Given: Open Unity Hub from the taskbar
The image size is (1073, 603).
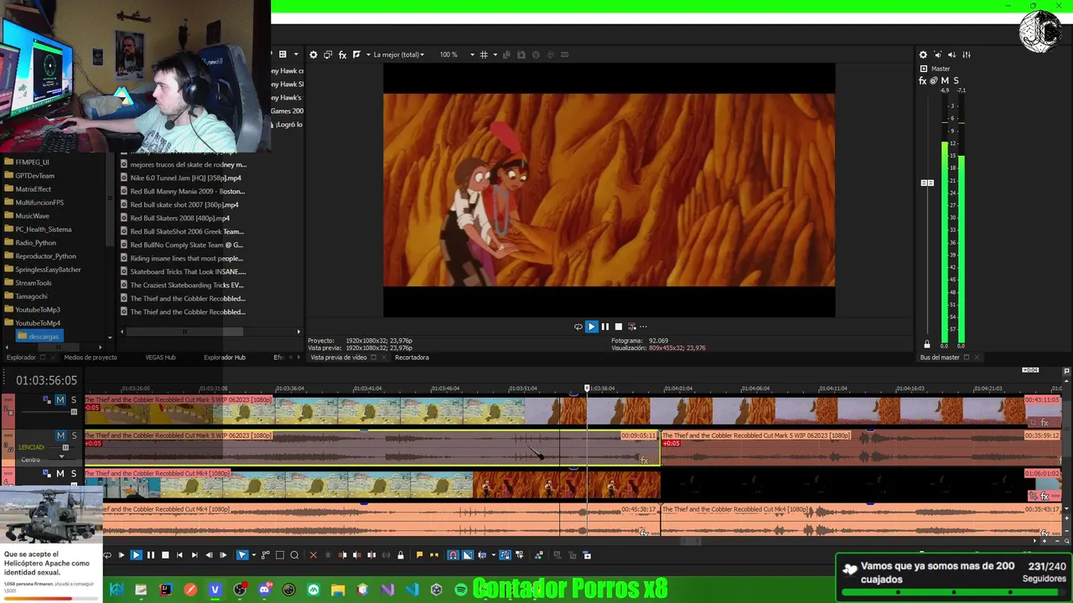Looking at the screenshot, I should [x=436, y=590].
